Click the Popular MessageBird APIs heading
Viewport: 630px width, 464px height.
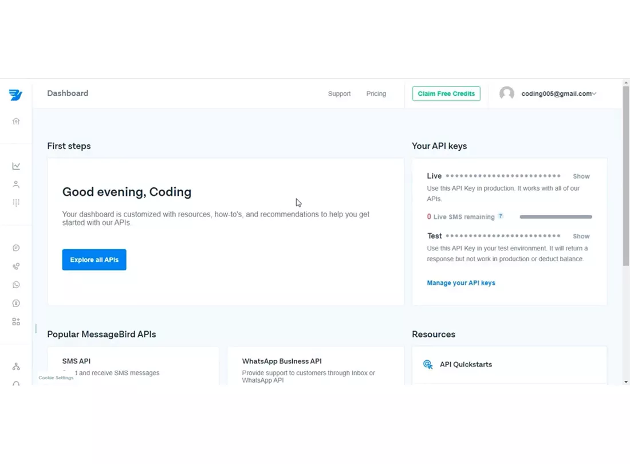point(101,334)
